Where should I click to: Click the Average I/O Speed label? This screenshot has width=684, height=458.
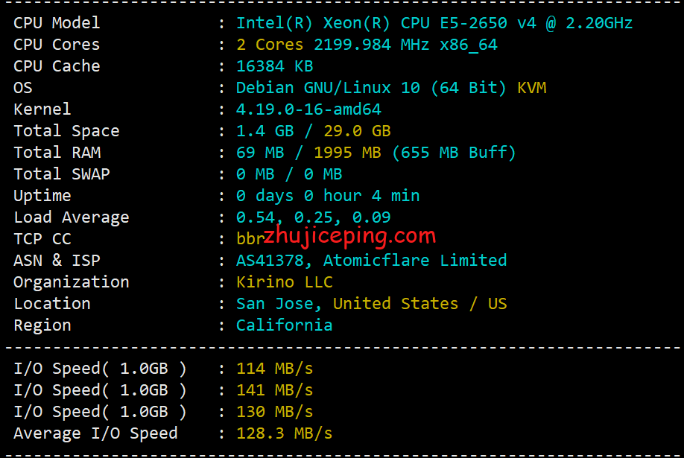coord(95,433)
